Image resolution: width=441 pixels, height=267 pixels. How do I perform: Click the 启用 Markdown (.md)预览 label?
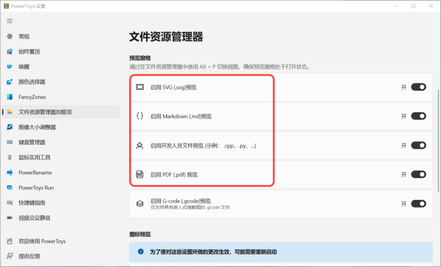(181, 117)
